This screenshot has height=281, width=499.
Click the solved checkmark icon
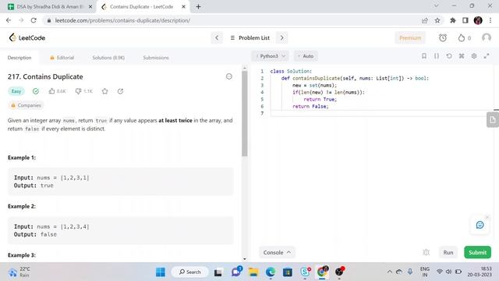click(36, 91)
